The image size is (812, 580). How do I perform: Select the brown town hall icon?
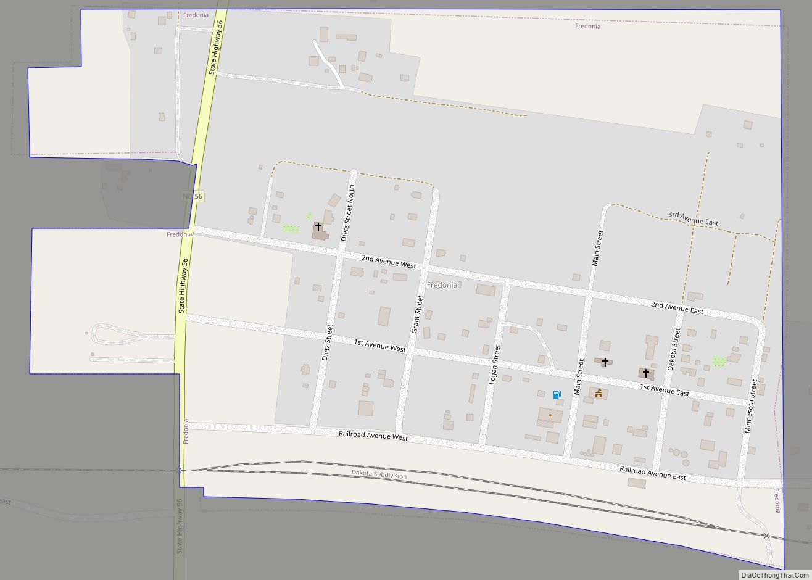598,392
